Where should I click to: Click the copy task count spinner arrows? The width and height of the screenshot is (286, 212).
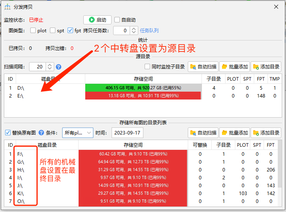[x=134, y=30]
